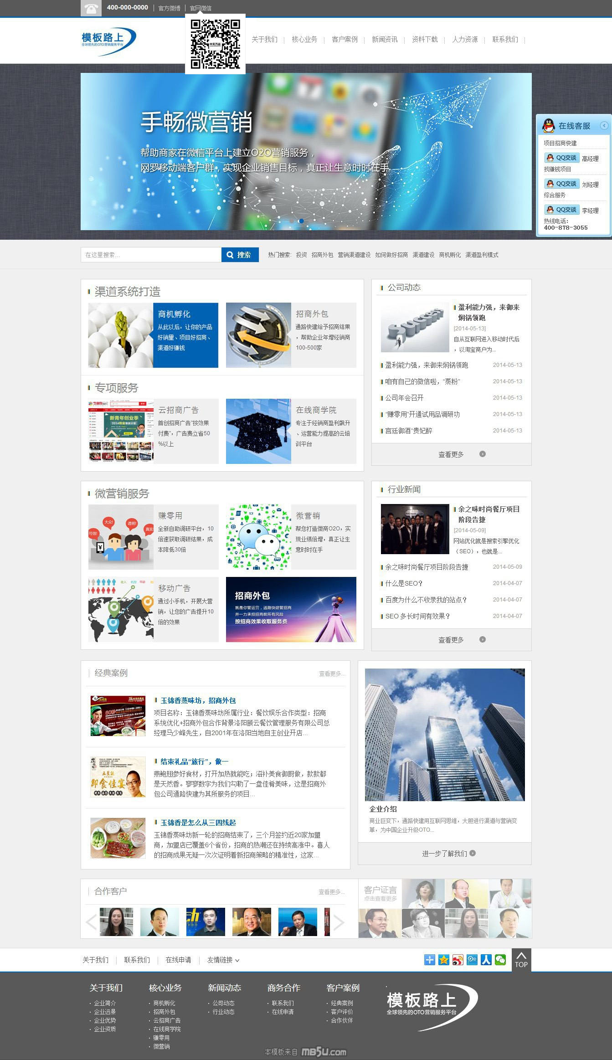
Task: Expand the 友情链接 dropdown
Action: point(223,960)
